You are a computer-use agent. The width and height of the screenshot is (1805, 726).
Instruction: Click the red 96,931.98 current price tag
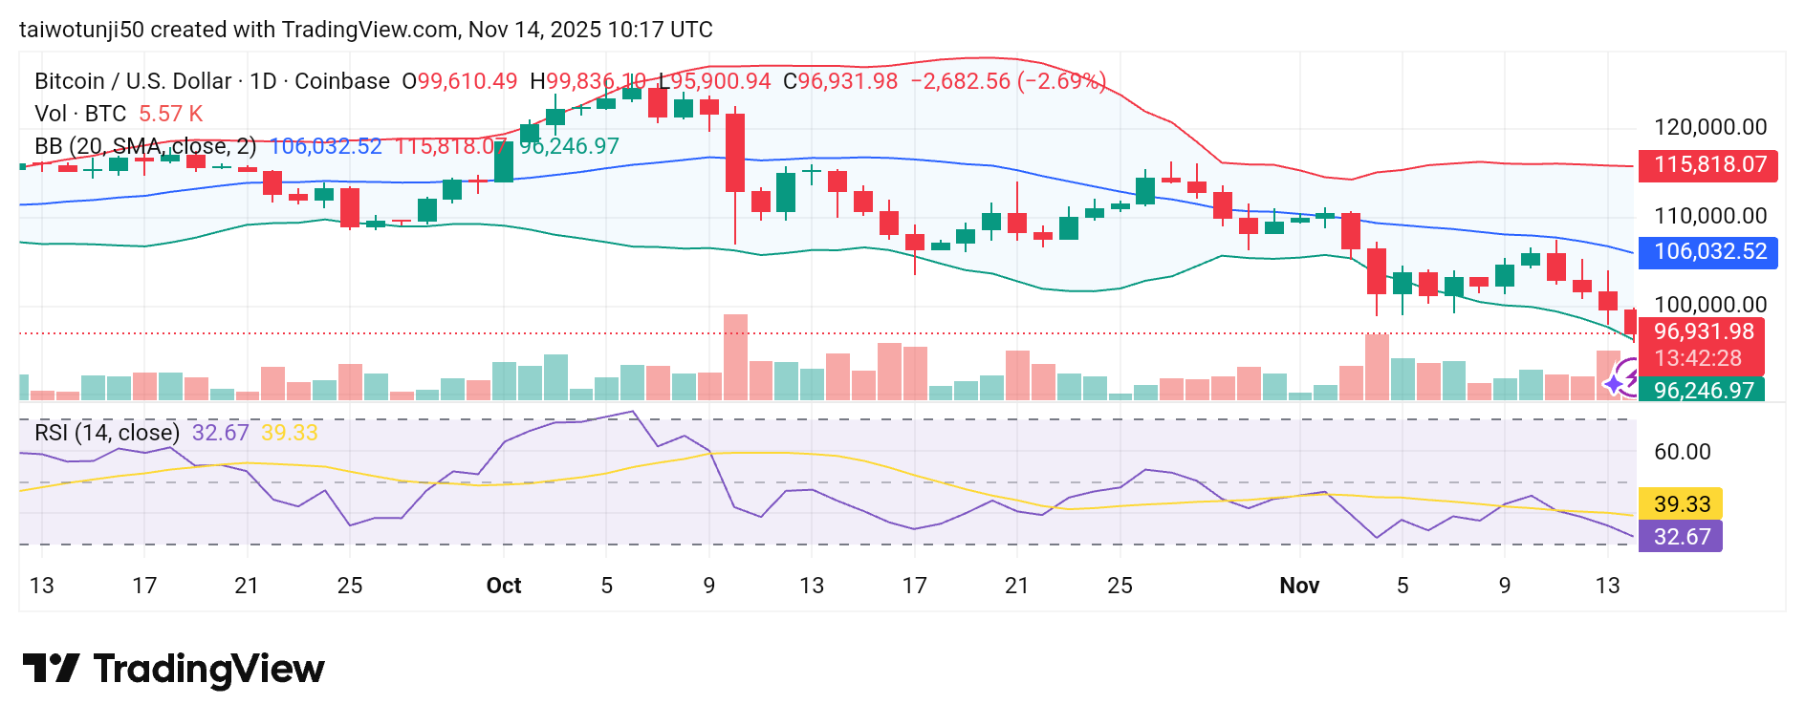[1703, 331]
